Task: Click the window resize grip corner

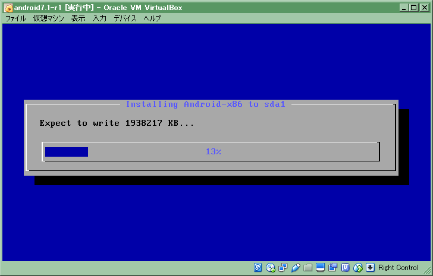Action: tap(427, 270)
